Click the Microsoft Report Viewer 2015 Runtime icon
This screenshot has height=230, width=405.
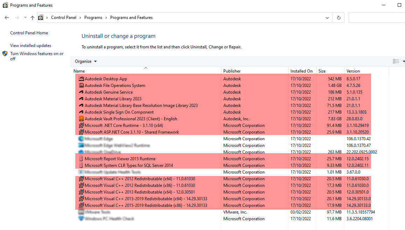[x=81, y=159]
